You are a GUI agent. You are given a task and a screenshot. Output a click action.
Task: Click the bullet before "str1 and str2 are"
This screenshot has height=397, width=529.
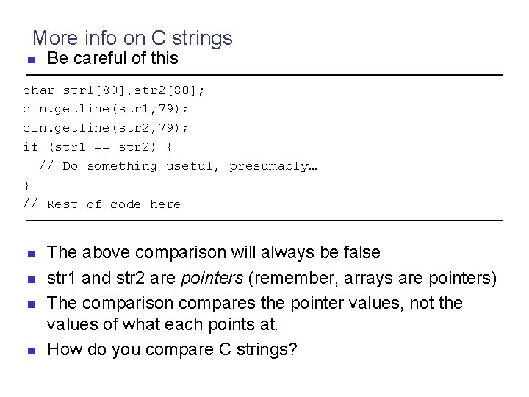(x=32, y=279)
